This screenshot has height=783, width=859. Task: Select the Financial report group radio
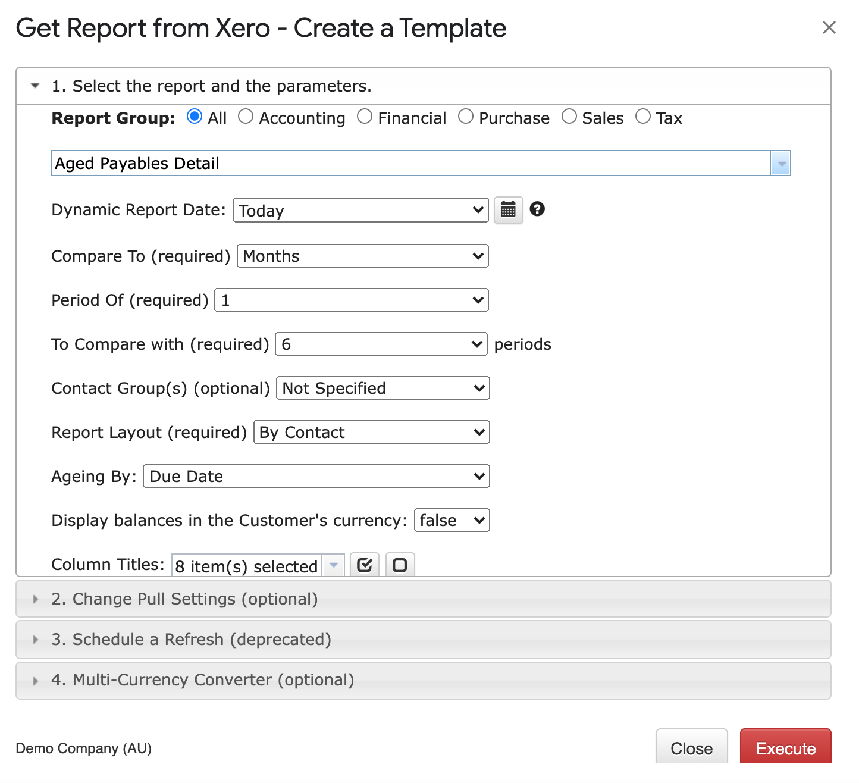click(365, 117)
